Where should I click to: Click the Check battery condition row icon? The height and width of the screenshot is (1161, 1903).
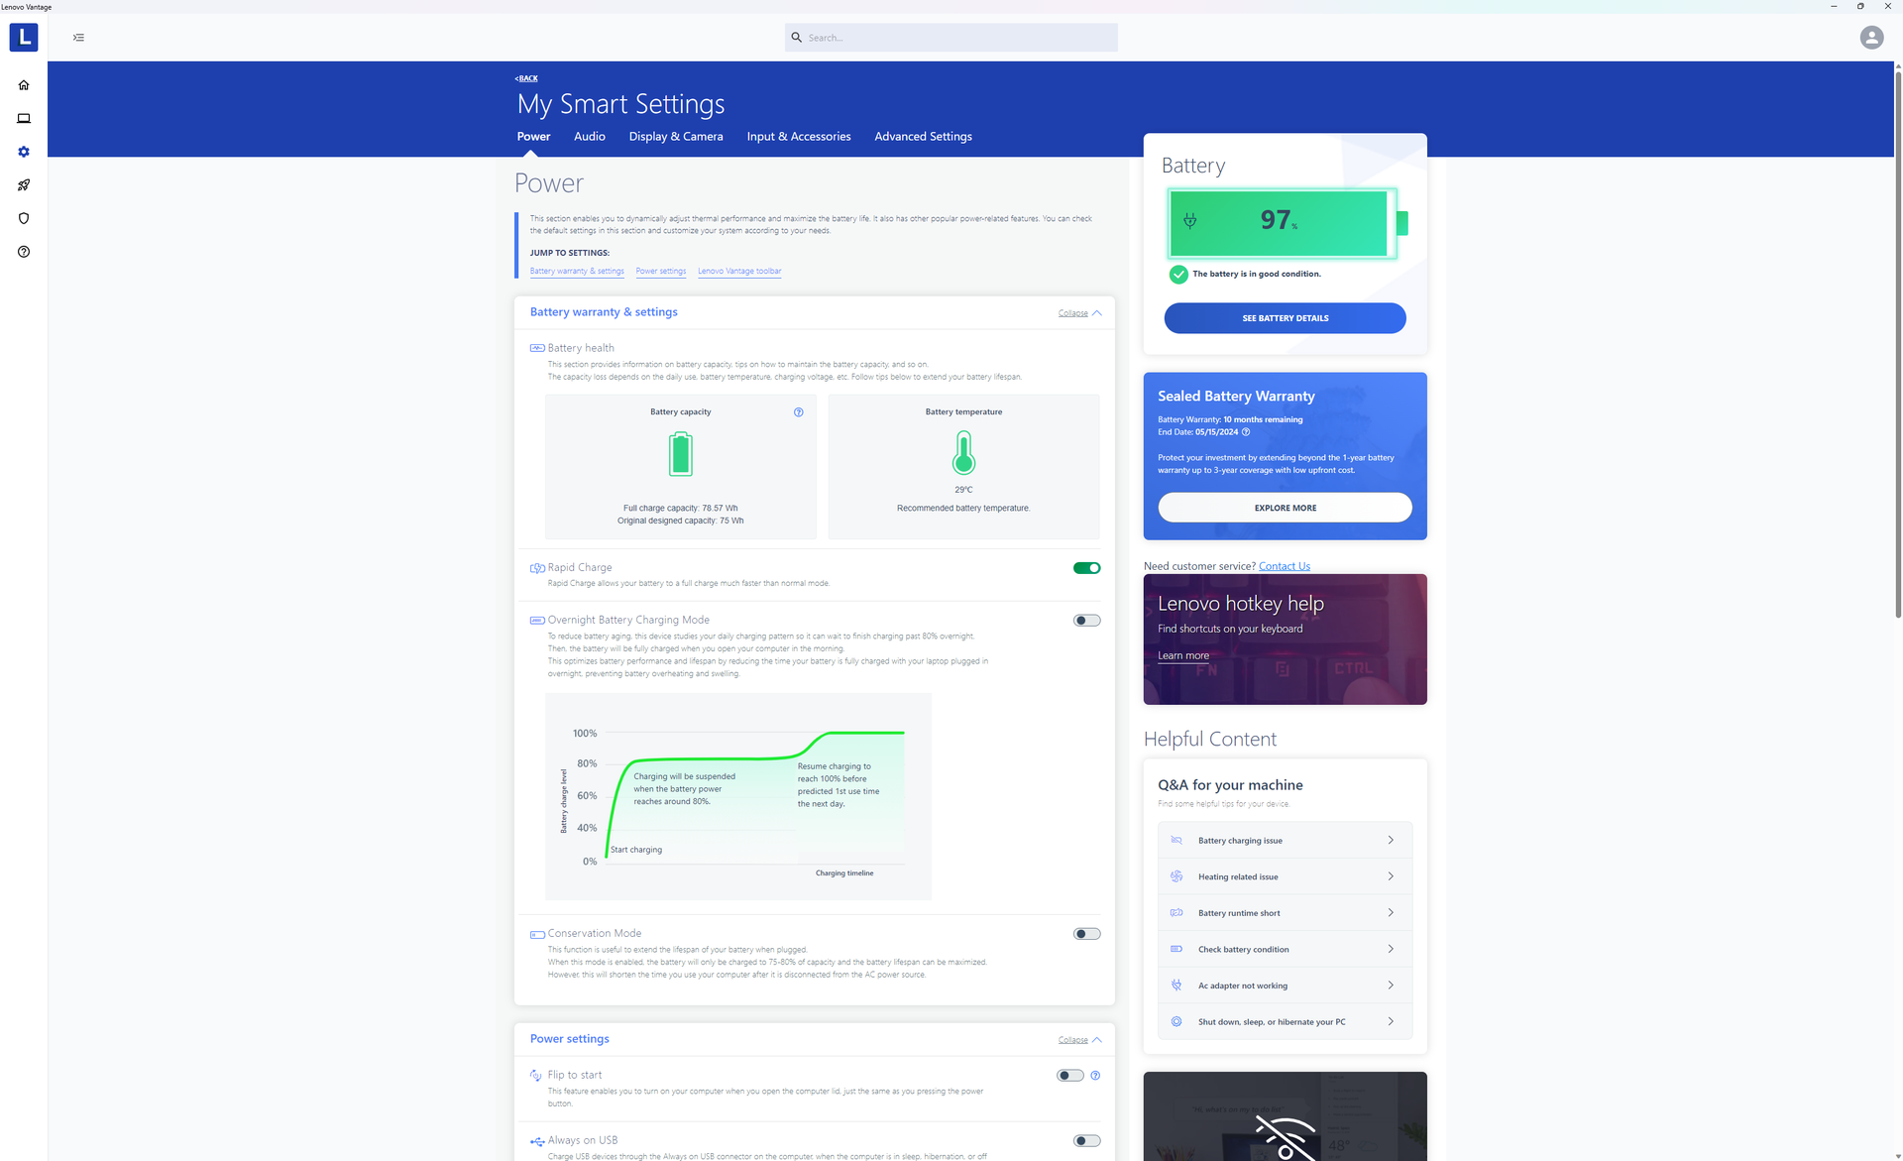[x=1176, y=950]
